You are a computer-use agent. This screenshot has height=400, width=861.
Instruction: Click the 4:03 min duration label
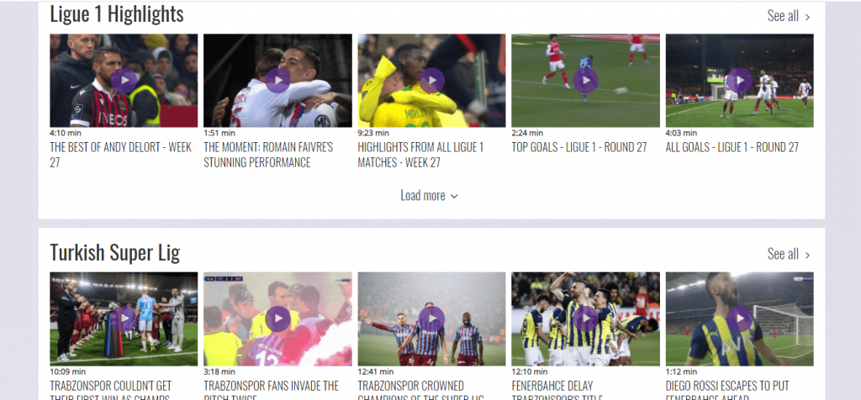[x=681, y=133]
